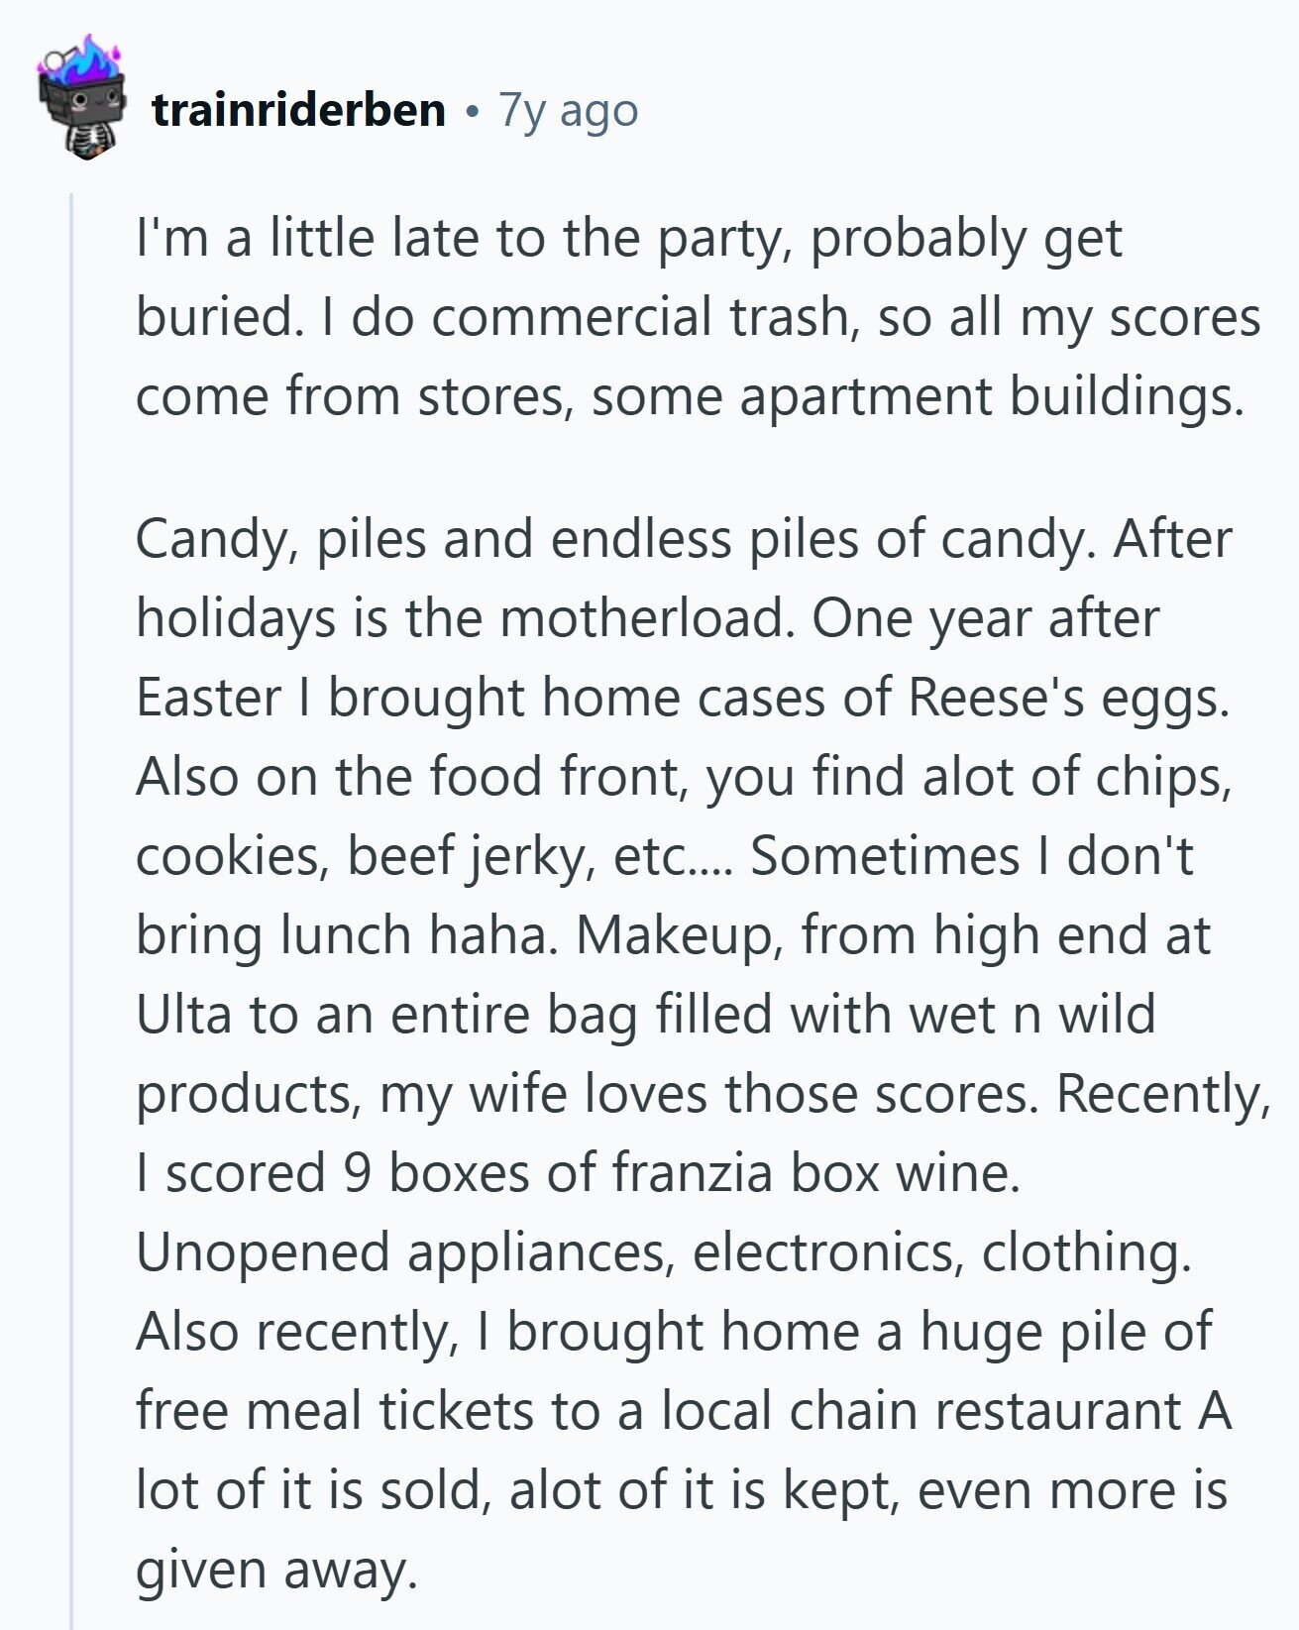Click the final words "given away."

tap(275, 1570)
